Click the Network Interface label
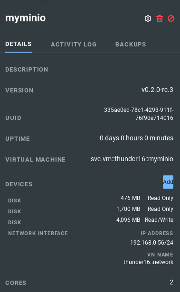The width and height of the screenshot is (180, 292). point(38,233)
